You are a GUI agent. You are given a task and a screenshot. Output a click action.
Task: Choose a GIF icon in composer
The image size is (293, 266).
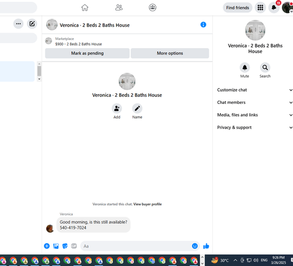[74, 246]
